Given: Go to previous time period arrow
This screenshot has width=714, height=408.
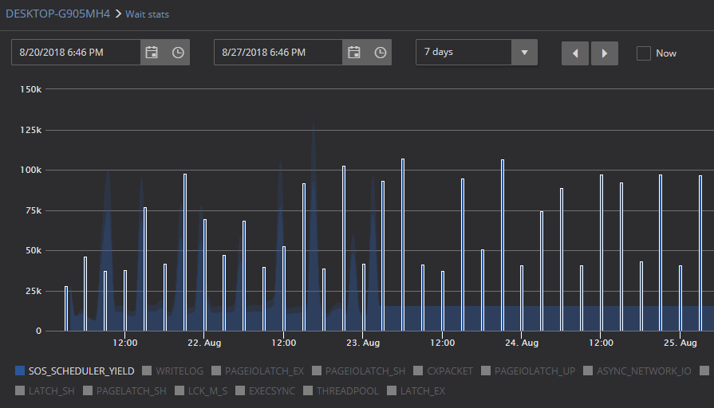Looking at the screenshot, I should 575,53.
